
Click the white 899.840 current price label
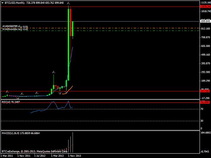pyautogui.click(x=205, y=21)
